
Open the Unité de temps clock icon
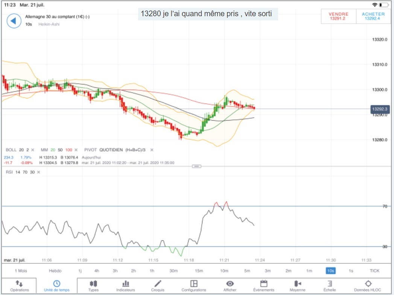[57, 283]
